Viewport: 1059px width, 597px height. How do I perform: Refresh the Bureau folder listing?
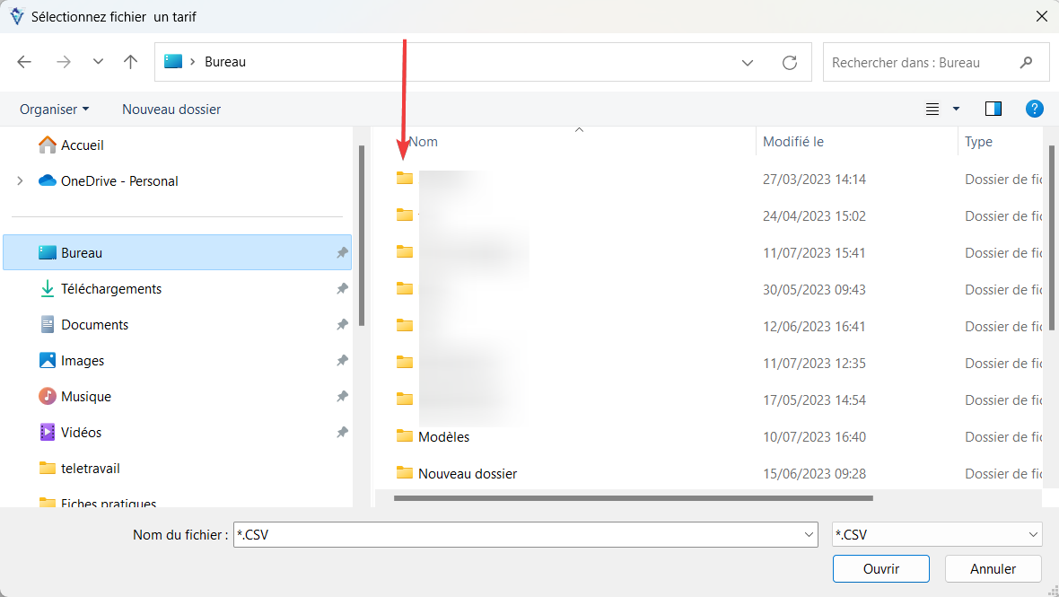coord(790,62)
